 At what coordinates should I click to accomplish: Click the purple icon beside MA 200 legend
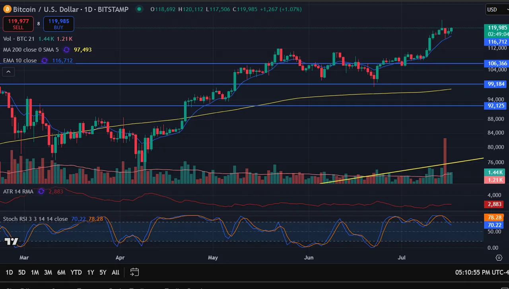66,50
